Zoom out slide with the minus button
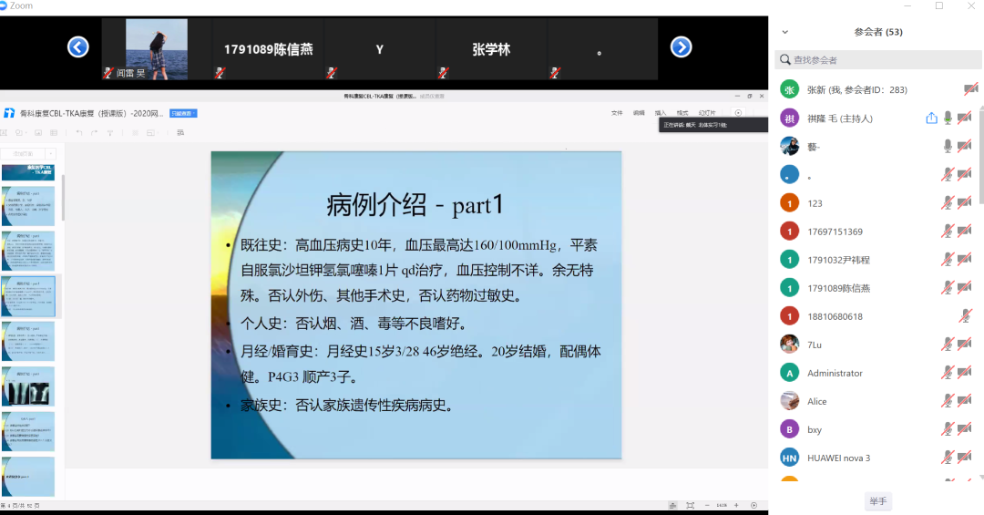The image size is (984, 515). [707, 505]
